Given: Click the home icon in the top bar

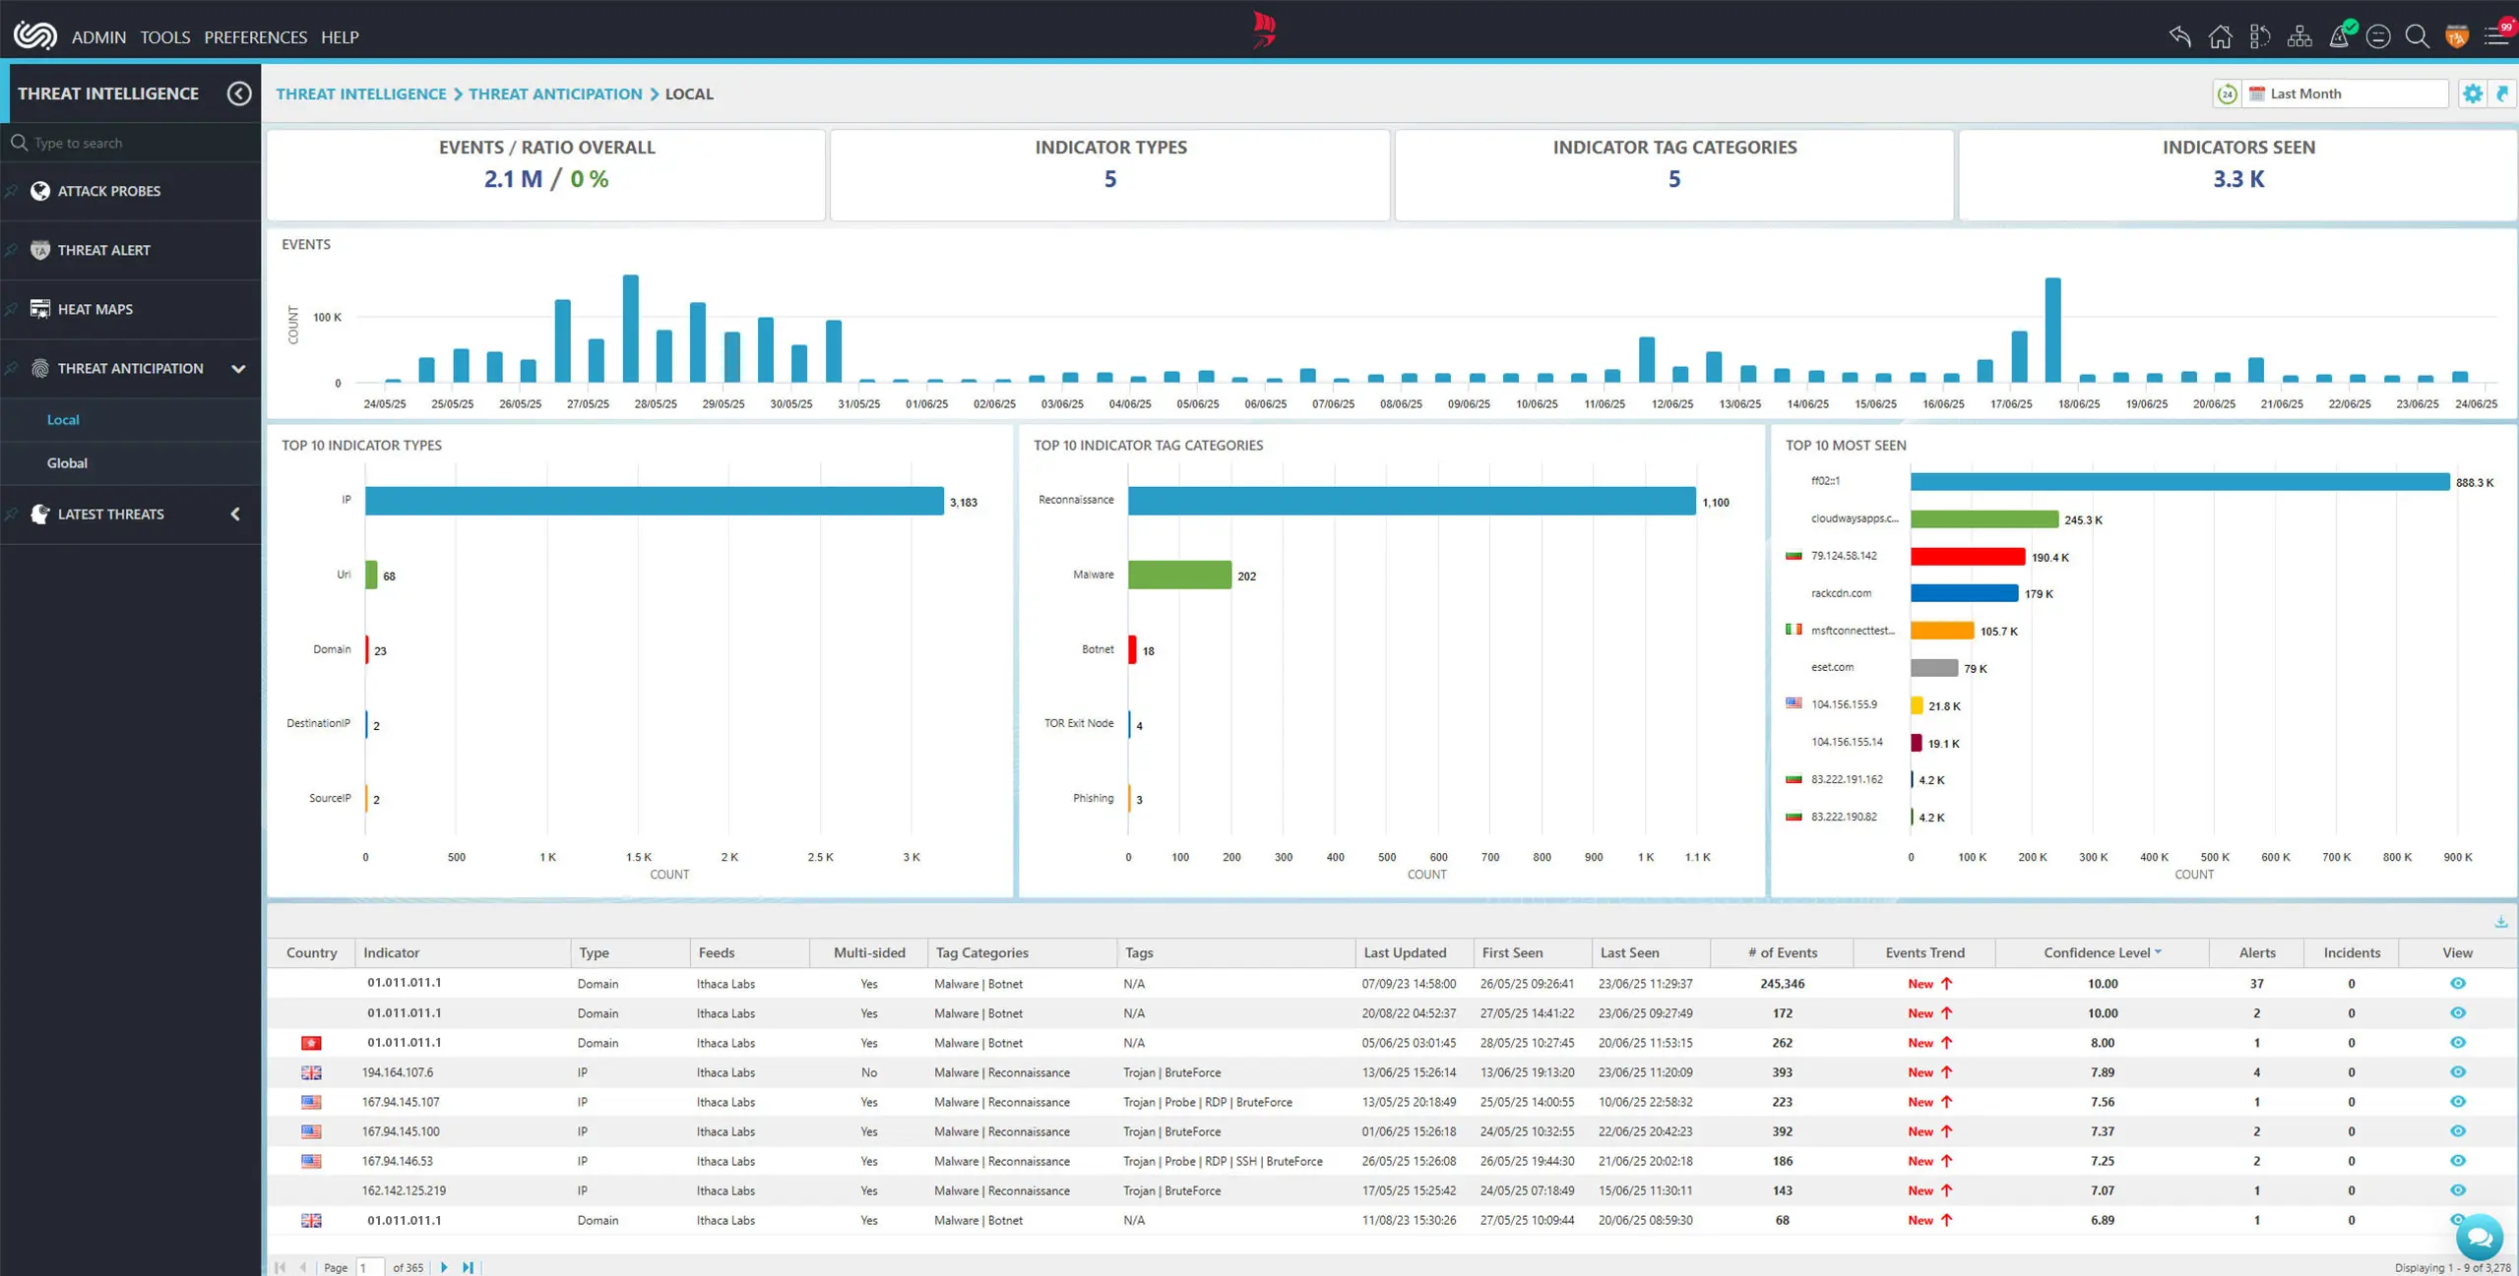Looking at the screenshot, I should (x=2220, y=36).
